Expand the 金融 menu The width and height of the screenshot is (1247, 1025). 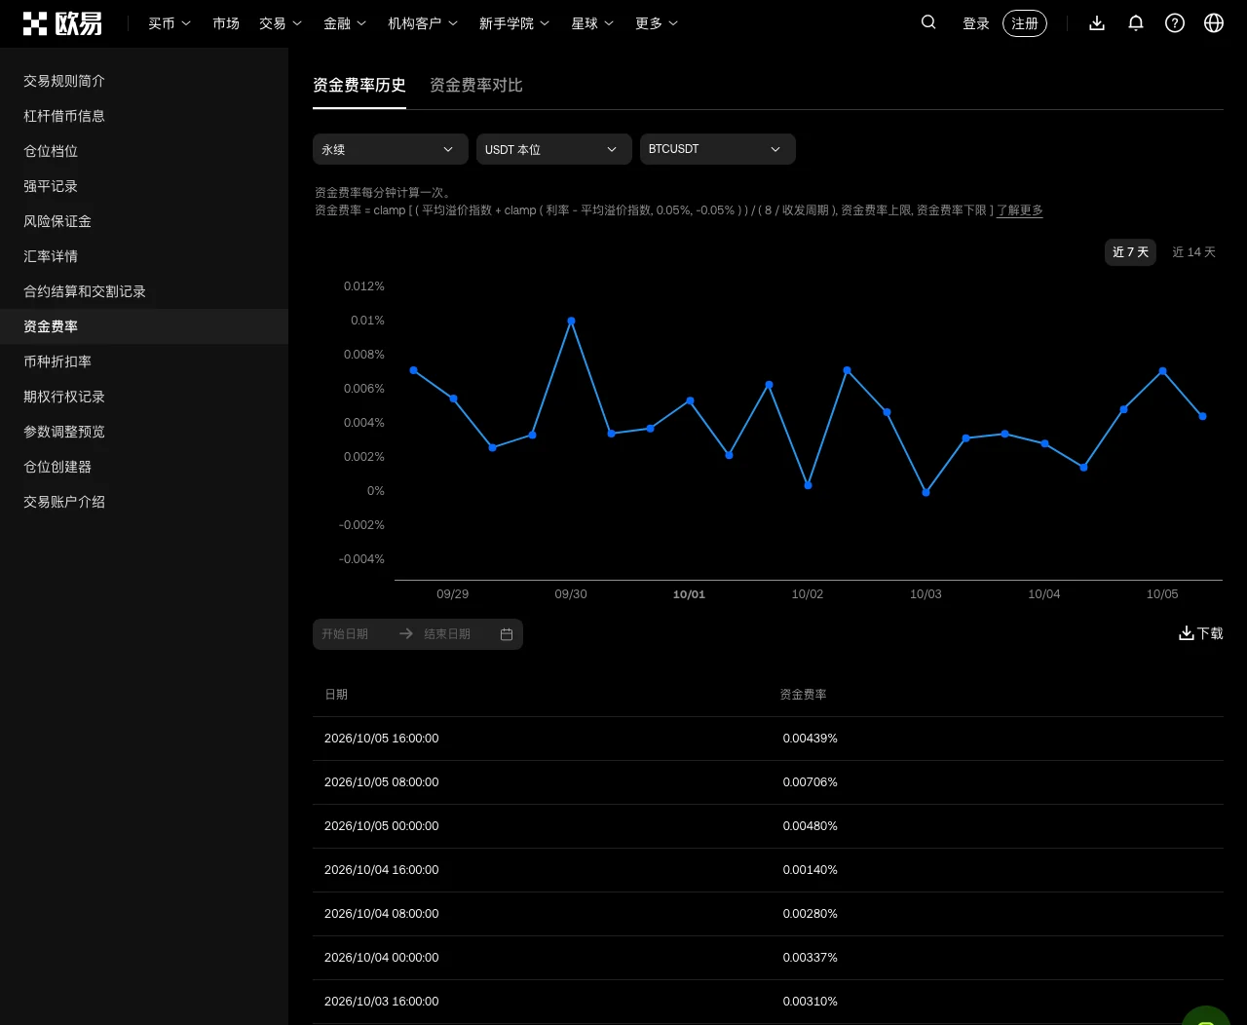point(345,23)
